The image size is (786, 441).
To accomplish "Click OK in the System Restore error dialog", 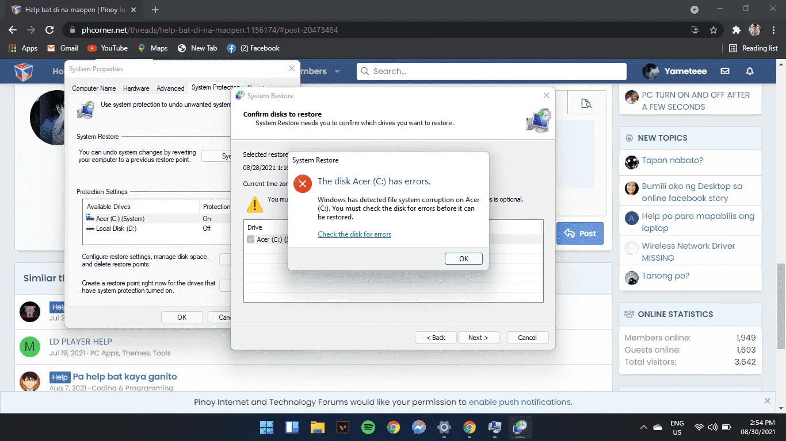I will (x=463, y=259).
